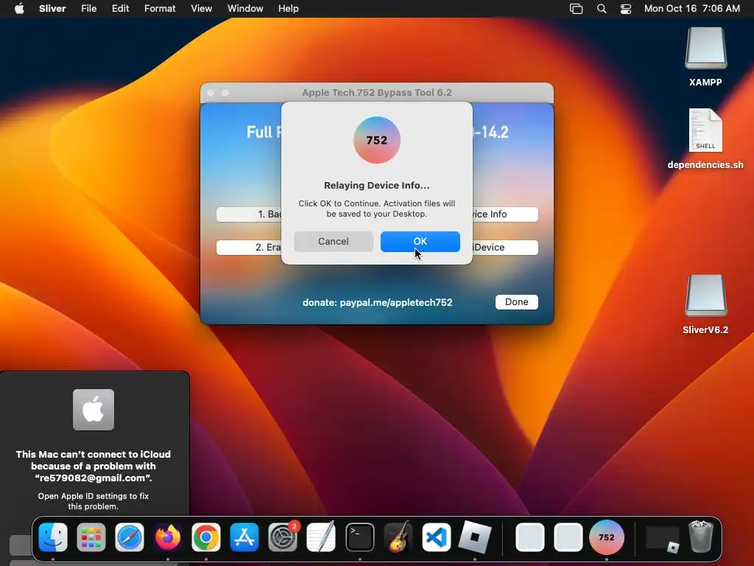Open Spotlight search in menu bar
Screen dimensions: 754x566
[x=601, y=8]
